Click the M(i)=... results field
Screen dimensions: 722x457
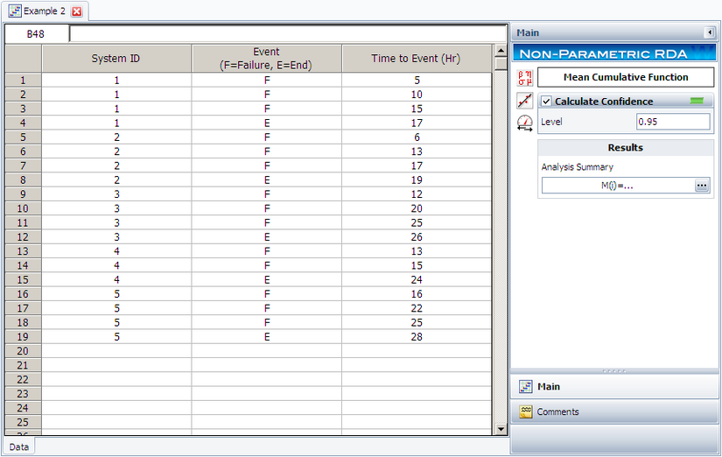pos(617,186)
